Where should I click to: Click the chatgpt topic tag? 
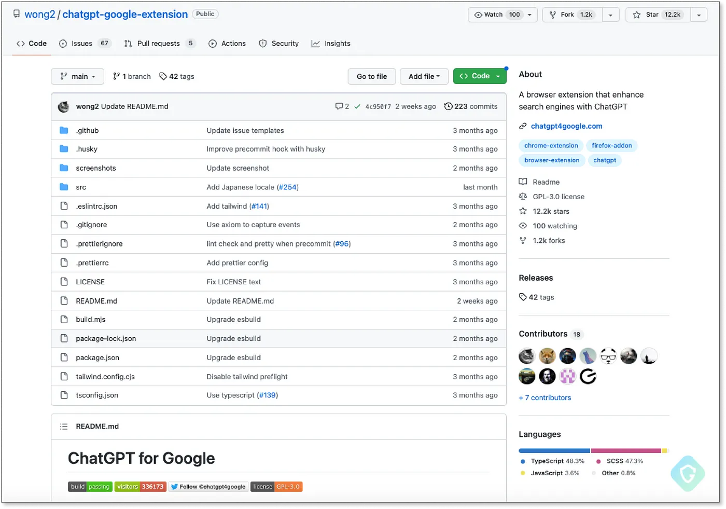click(x=605, y=160)
